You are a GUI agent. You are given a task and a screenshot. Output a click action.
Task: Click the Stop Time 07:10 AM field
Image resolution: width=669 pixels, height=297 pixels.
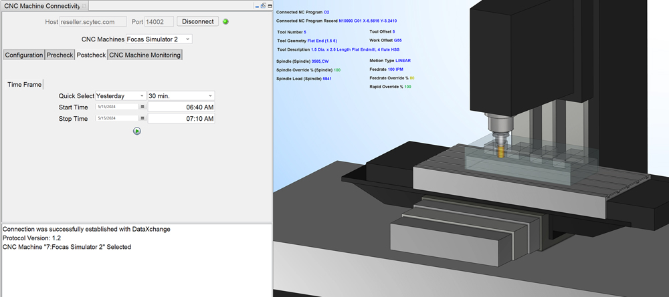pyautogui.click(x=181, y=119)
